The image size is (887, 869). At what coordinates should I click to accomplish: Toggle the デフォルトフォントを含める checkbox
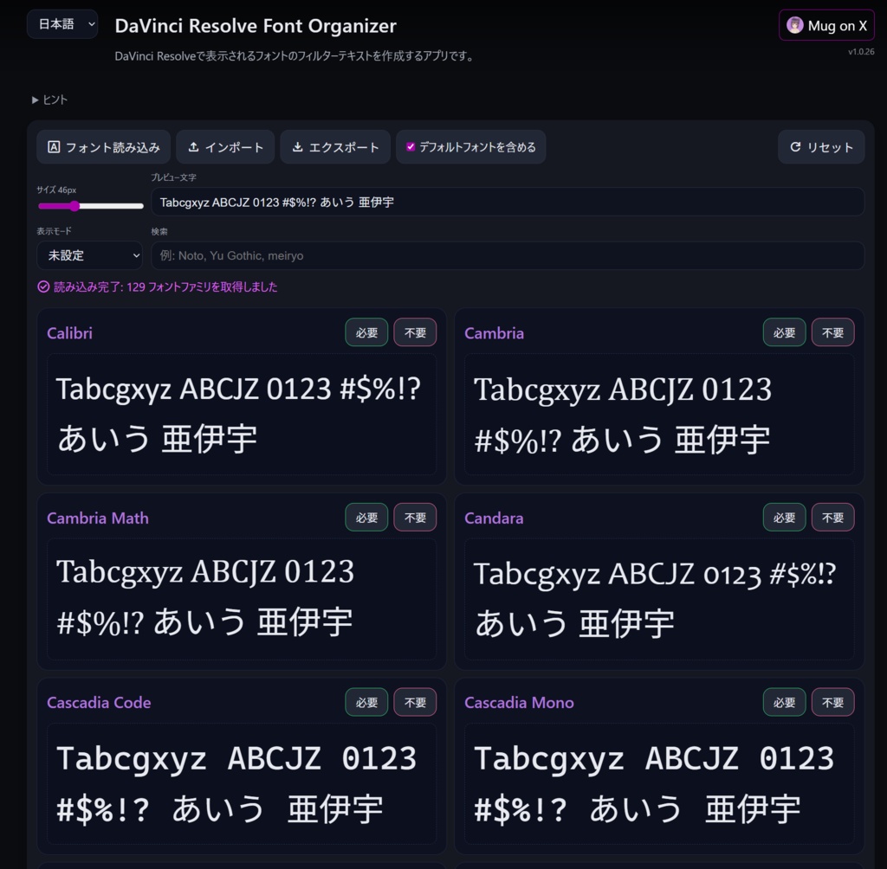(411, 147)
